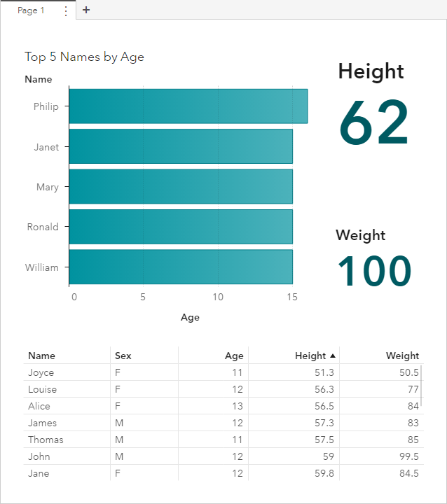Viewport: 447px width, 504px height.
Task: Sort table by the Sex column header
Action: click(x=123, y=356)
